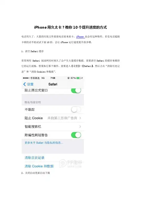Screen dimensions: 141x199
Task: Tap the back chevron next to 设置
Action: click(24, 84)
